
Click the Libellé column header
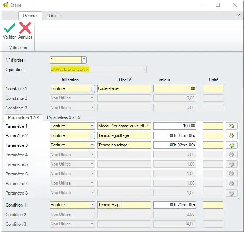pos(125,80)
